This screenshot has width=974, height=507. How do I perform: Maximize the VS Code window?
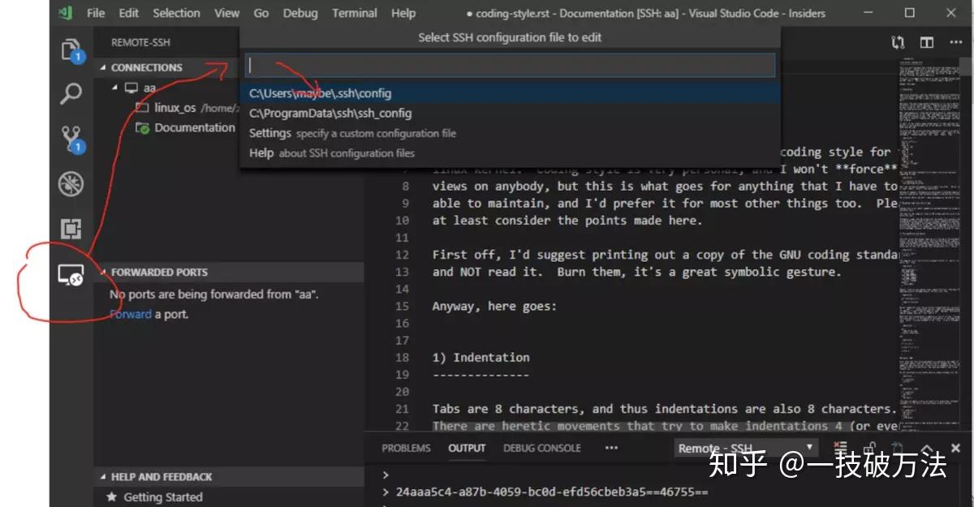pos(909,13)
